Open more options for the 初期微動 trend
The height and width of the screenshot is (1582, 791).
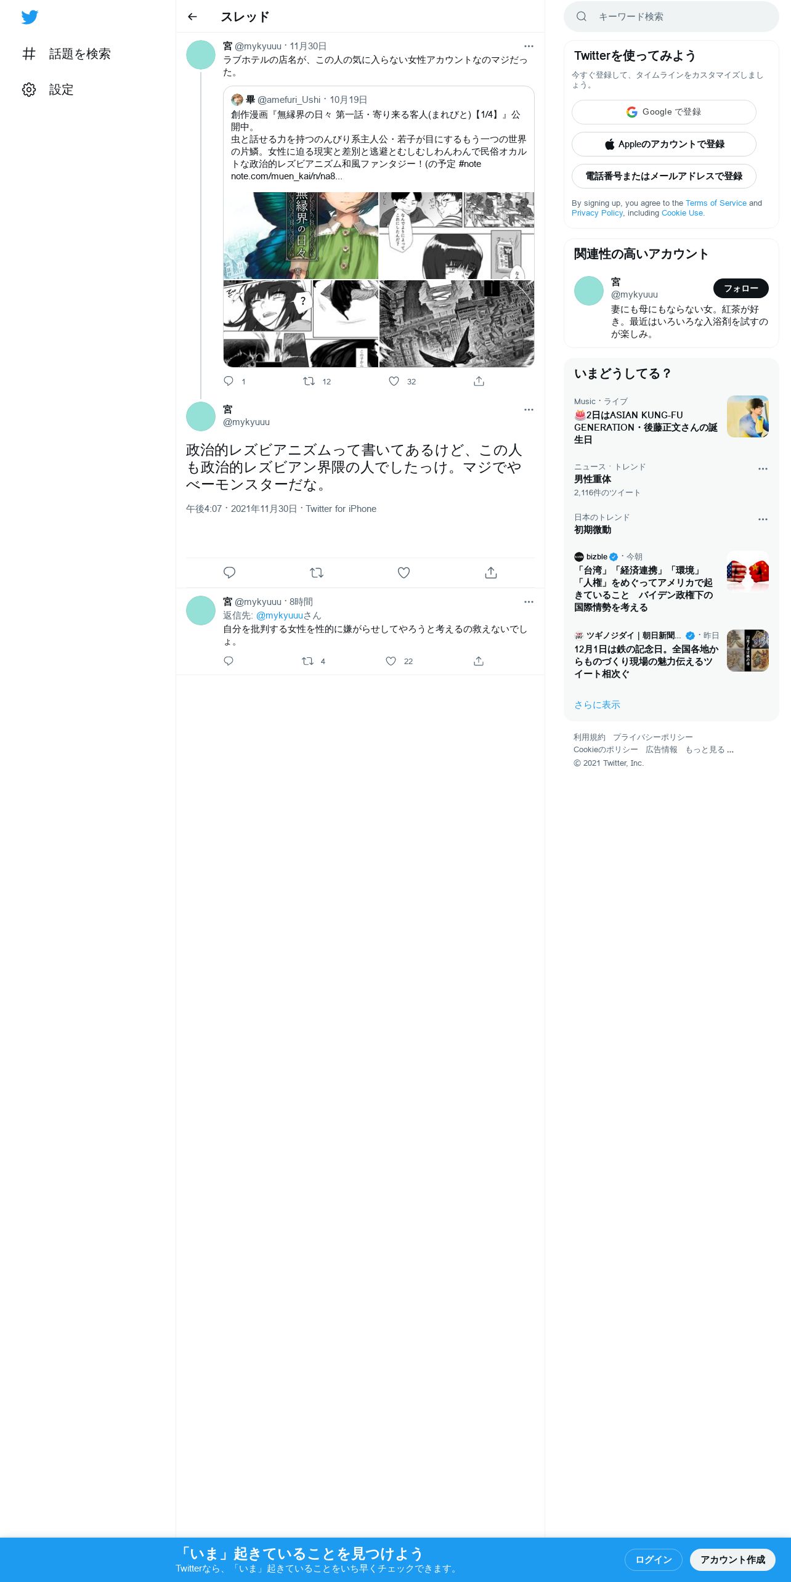pyautogui.click(x=763, y=519)
